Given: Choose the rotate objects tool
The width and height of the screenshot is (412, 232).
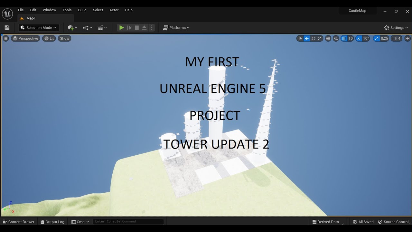Looking at the screenshot, I should click(x=313, y=38).
